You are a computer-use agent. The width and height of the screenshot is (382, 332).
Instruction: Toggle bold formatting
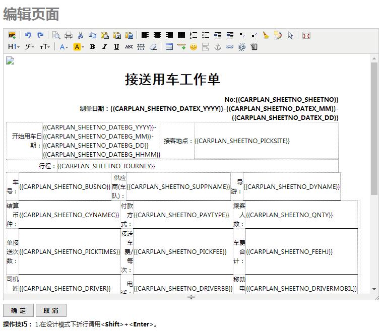point(92,46)
